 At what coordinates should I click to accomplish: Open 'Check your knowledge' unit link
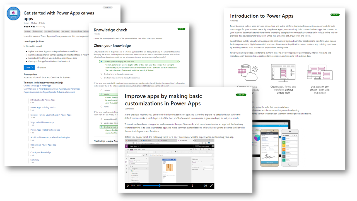click(x=41, y=152)
